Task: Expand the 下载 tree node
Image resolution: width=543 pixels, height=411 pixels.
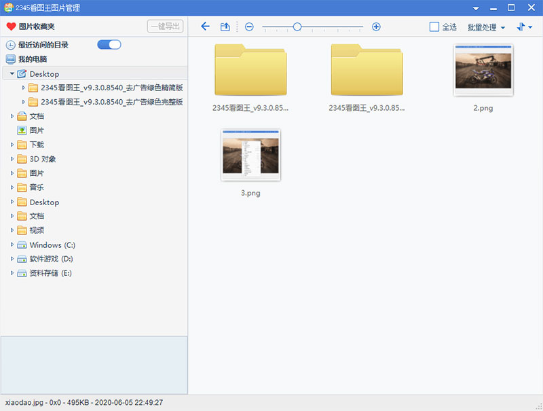Action: point(12,145)
